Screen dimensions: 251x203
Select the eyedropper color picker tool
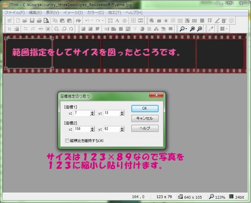210,29
